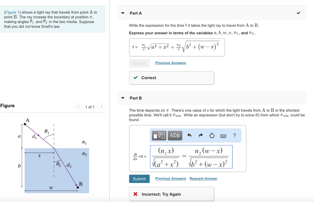Reset the Part B answer field
Viewport: 314px width, 202px height.
click(212, 135)
